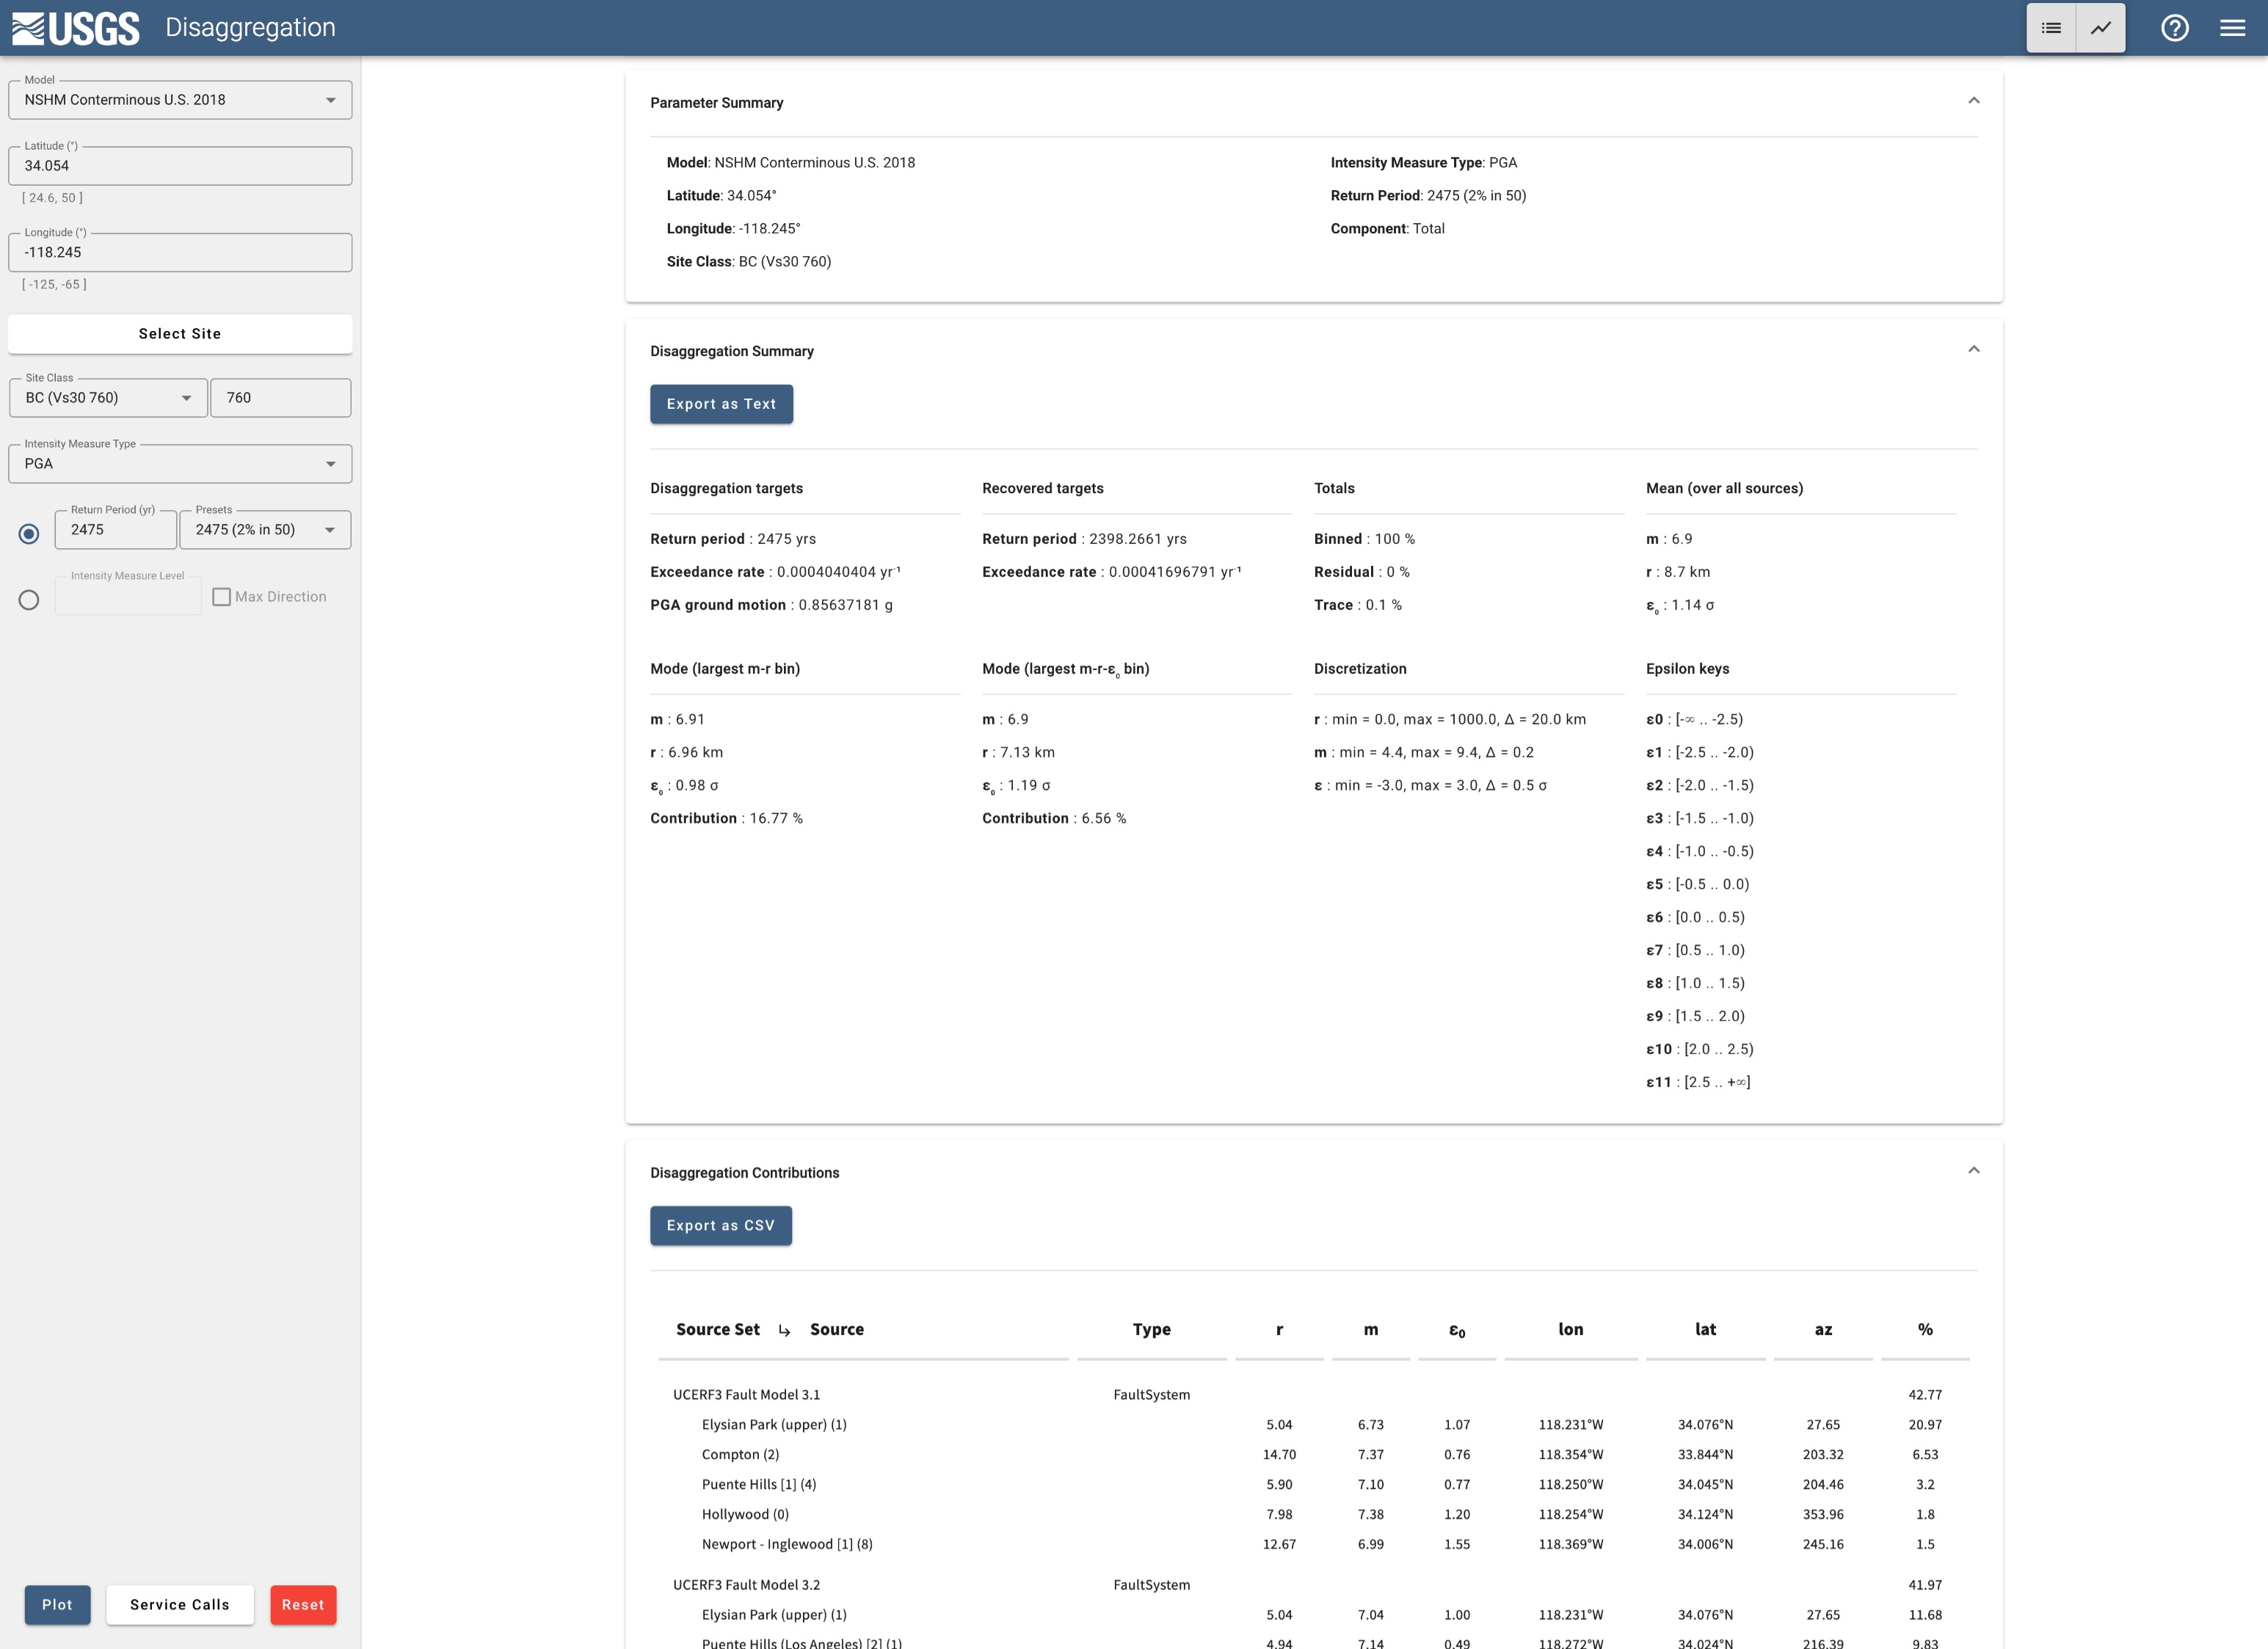Click the Vs30 value field showing 760
The height and width of the screenshot is (1649, 2268).
pos(281,398)
